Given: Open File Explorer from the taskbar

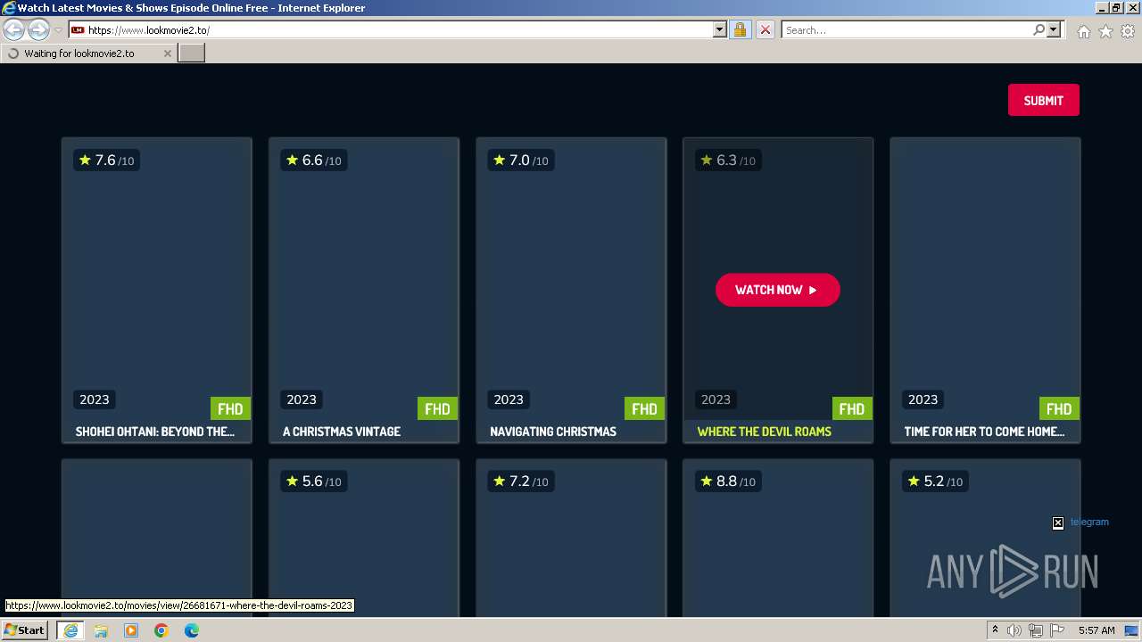Looking at the screenshot, I should 101,630.
